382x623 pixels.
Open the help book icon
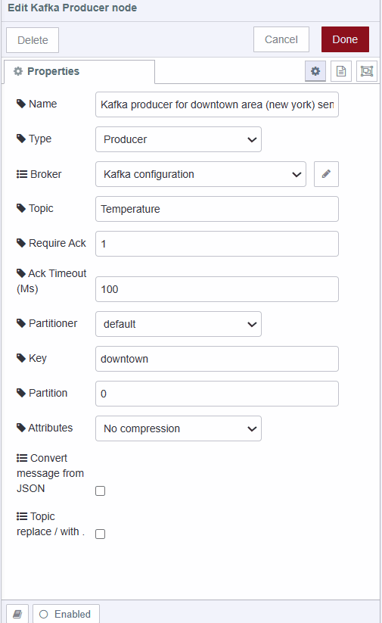click(x=17, y=614)
